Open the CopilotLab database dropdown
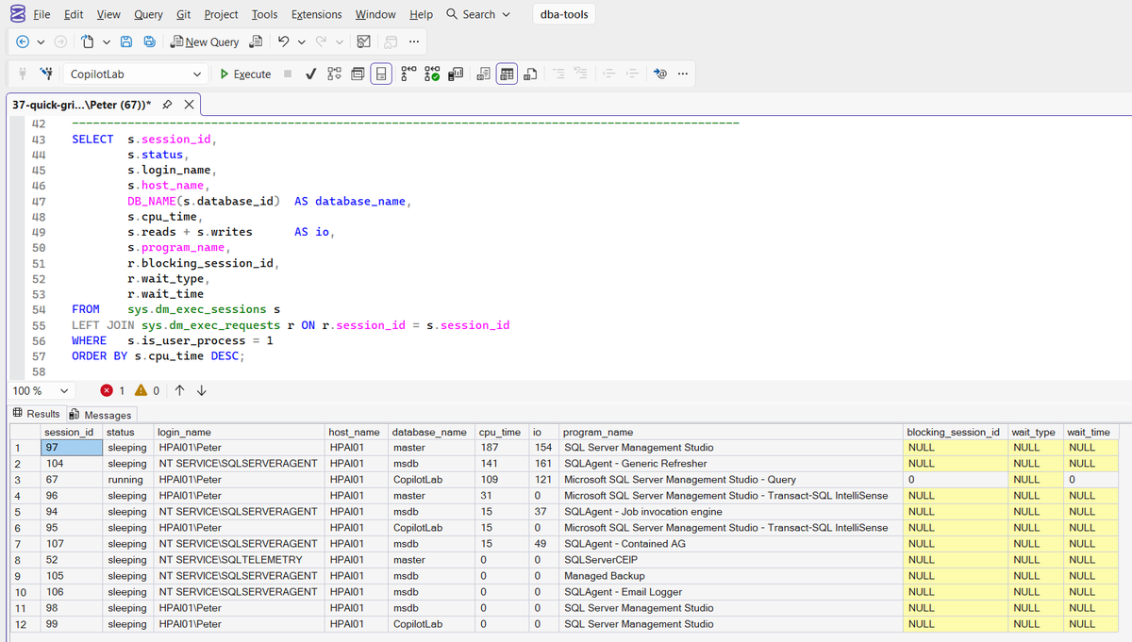The height and width of the screenshot is (642, 1132). click(196, 74)
